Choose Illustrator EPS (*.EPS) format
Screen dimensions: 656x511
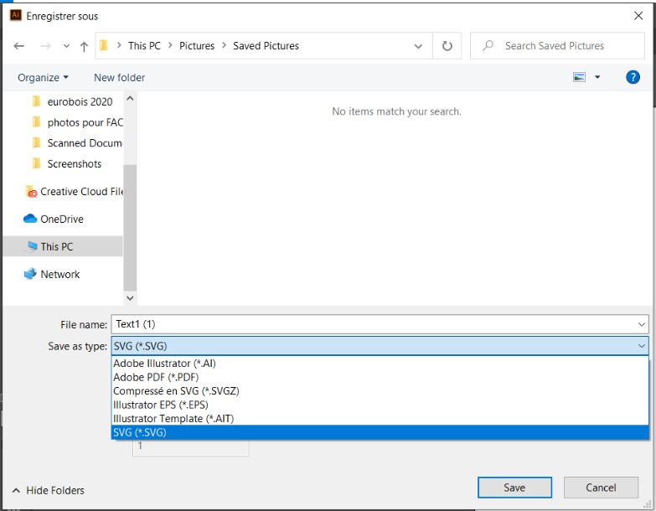pos(161,405)
